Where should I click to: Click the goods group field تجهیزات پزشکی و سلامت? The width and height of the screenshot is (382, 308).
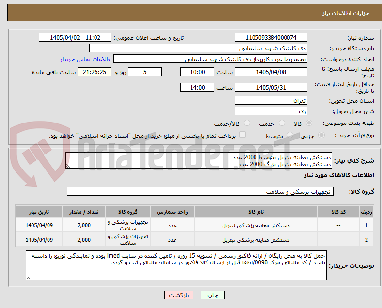coord(200,191)
